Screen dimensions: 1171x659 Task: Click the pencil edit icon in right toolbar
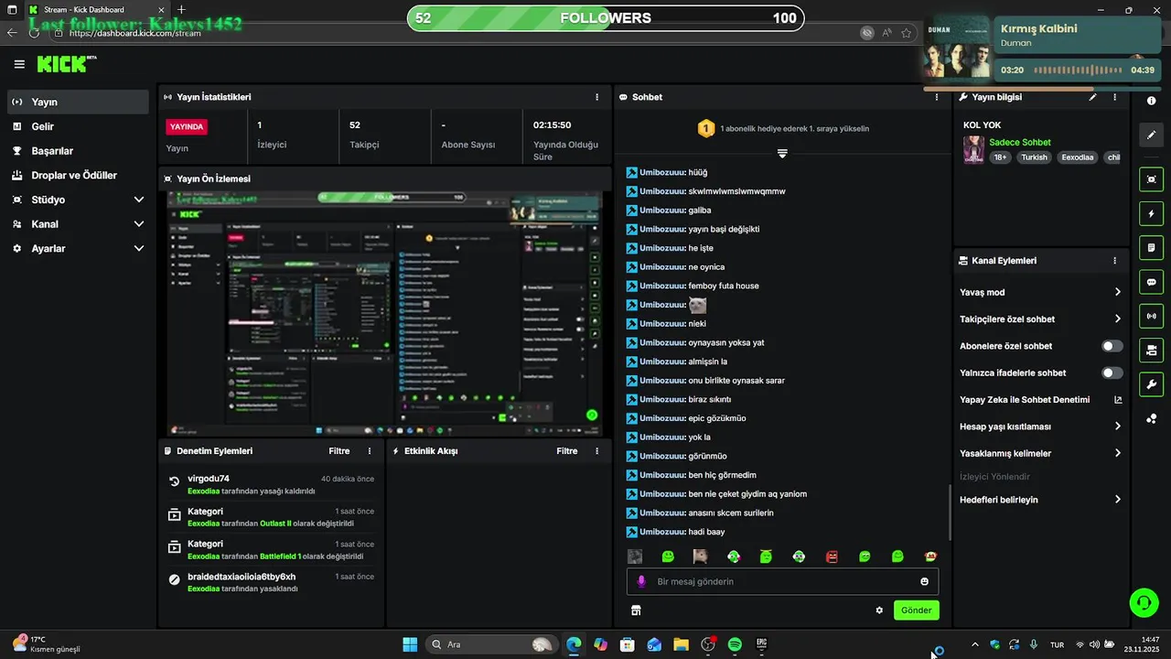(1152, 135)
